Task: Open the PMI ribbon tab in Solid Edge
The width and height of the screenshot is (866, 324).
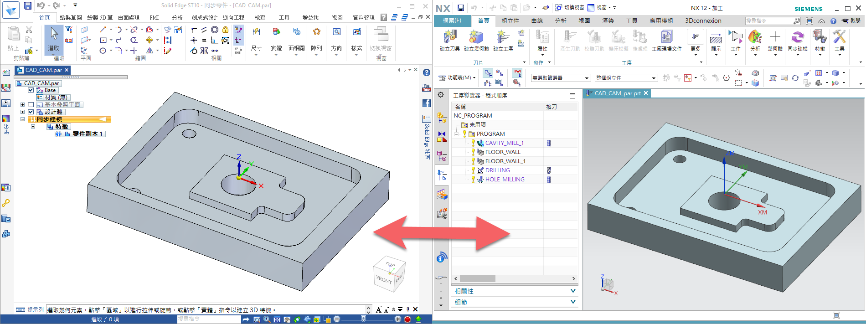Action: (x=155, y=17)
